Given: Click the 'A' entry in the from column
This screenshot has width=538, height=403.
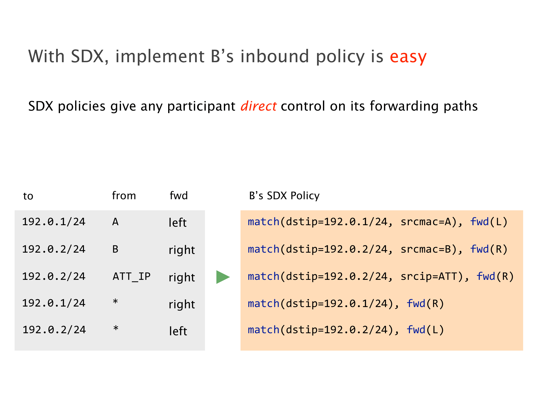Looking at the screenshot, I should [x=115, y=222].
